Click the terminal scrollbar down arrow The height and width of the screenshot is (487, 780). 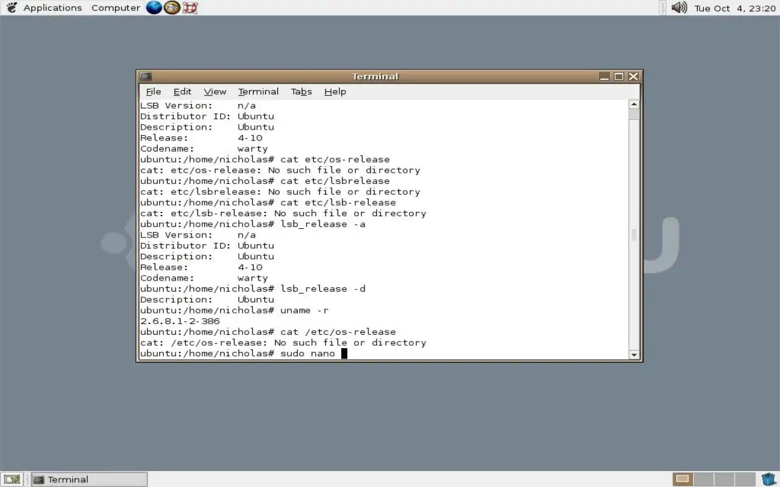coord(634,354)
